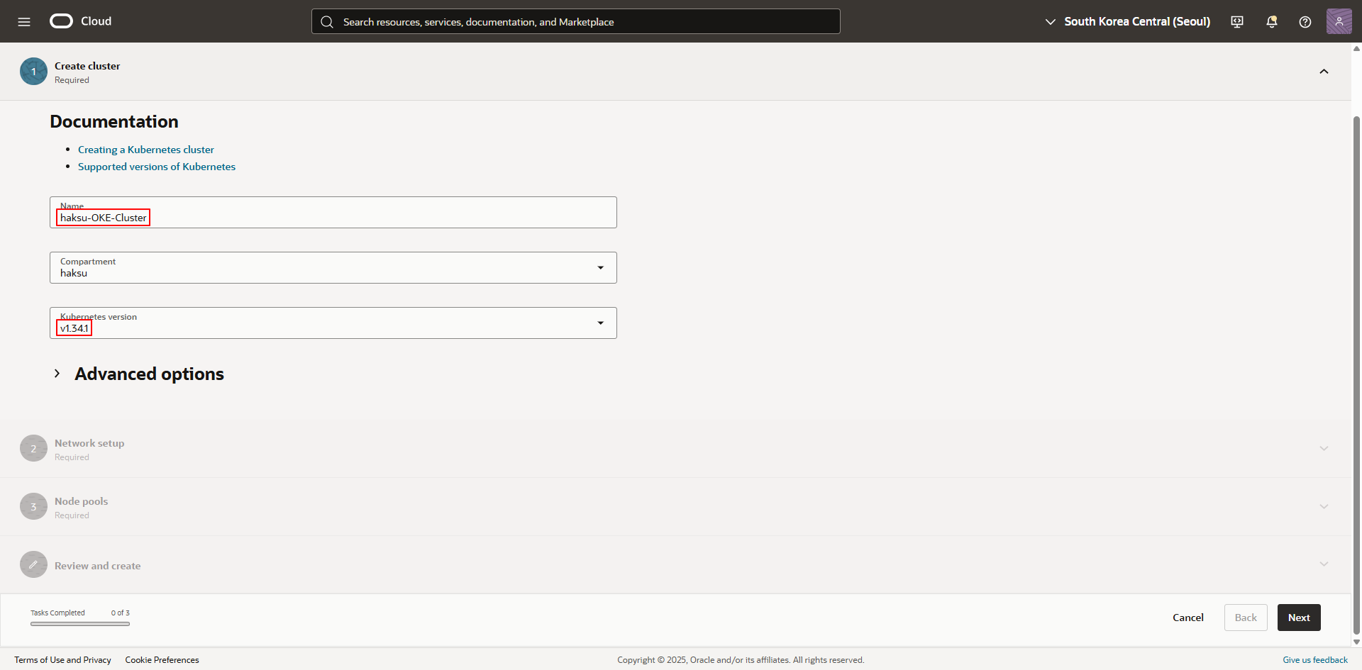This screenshot has height=670, width=1362.
Task: Click the step 1 Create cluster circle
Action: click(x=33, y=72)
